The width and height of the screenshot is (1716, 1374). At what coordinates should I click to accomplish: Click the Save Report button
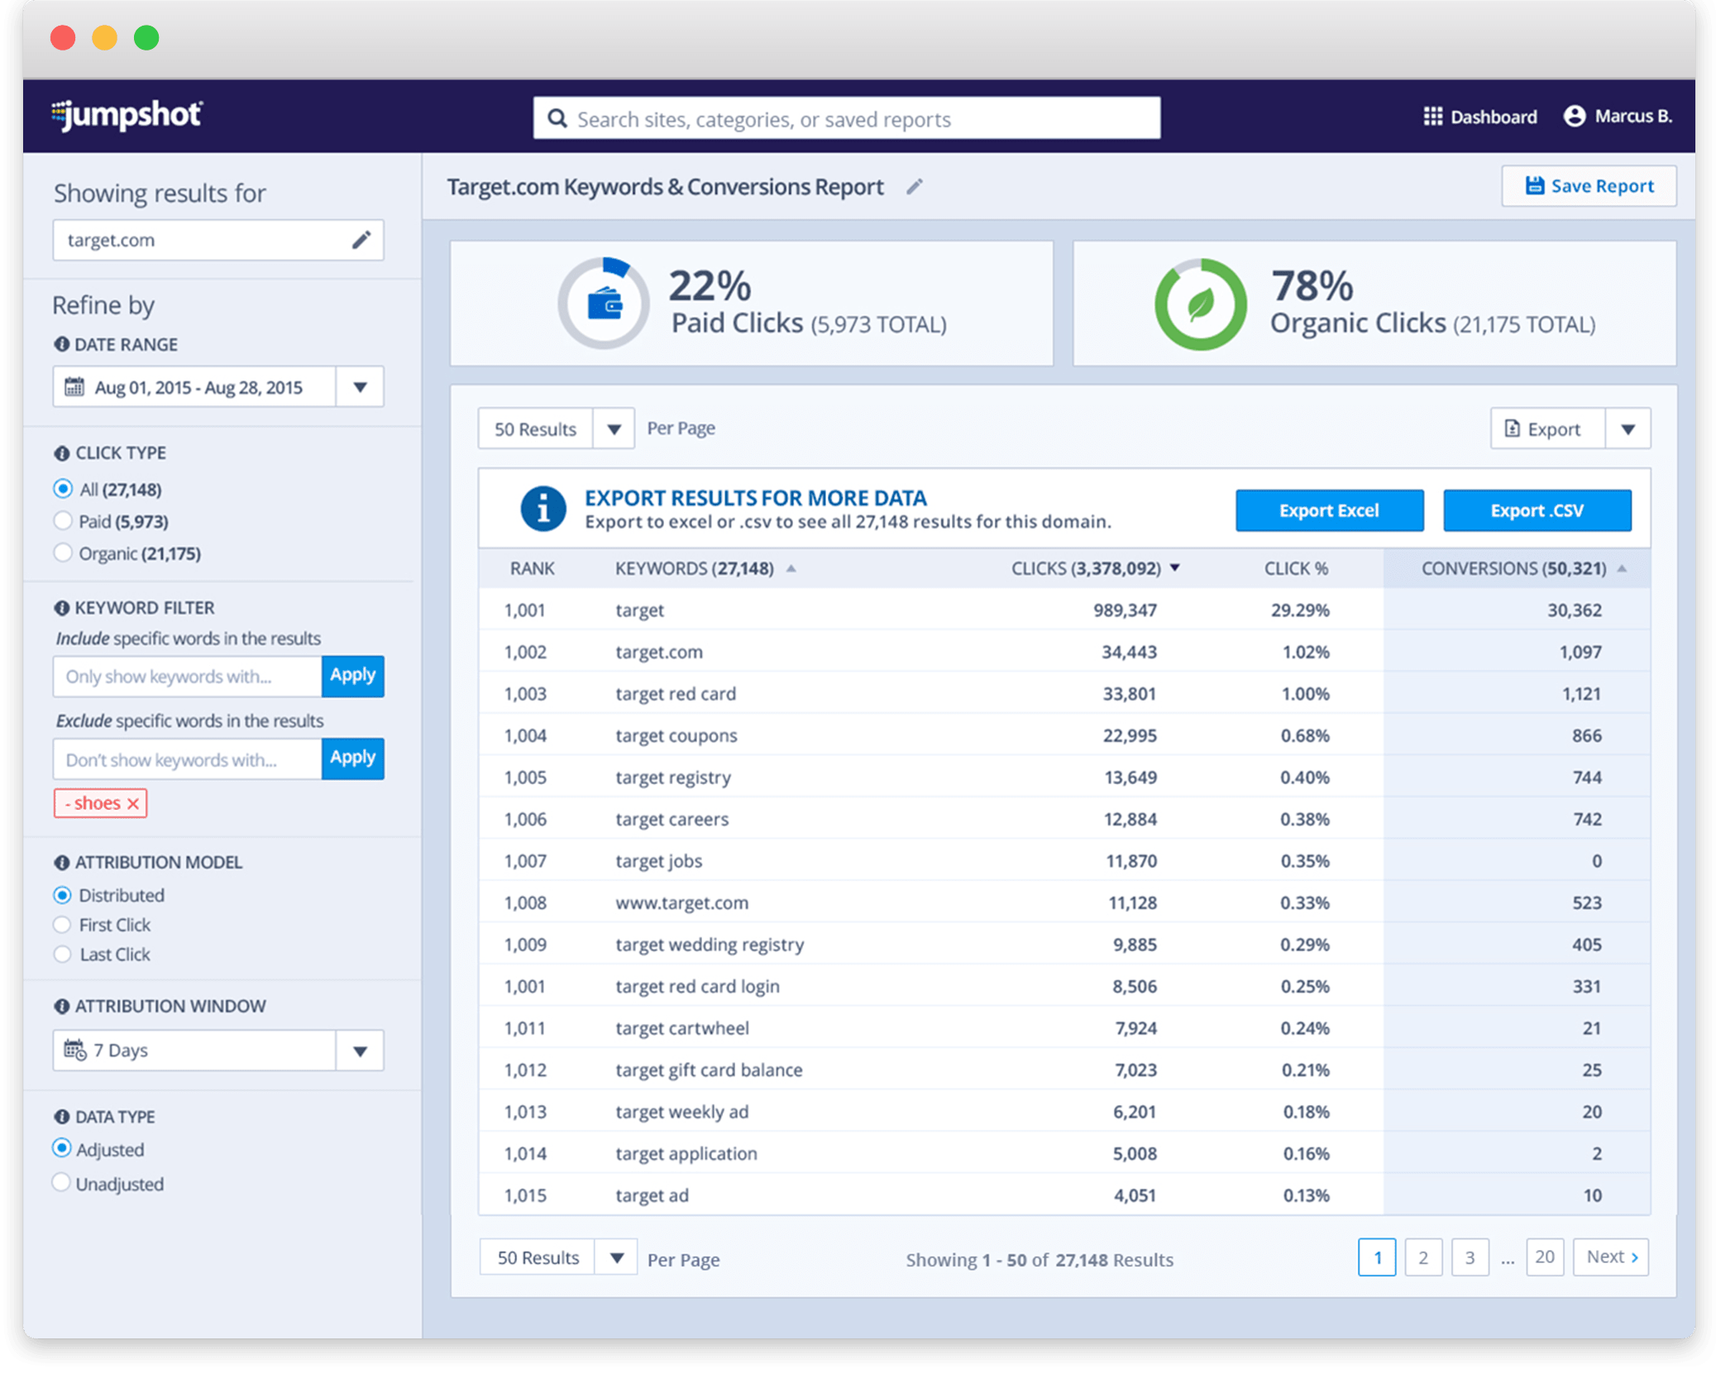tap(1589, 186)
